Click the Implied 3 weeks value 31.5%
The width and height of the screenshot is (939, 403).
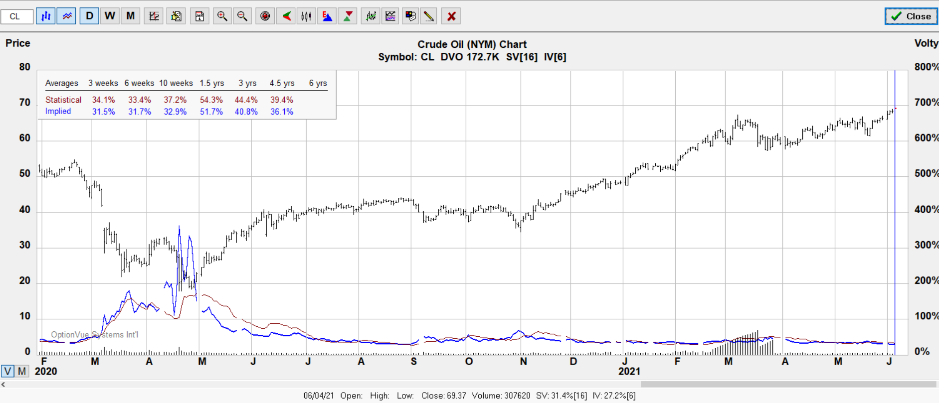(x=103, y=112)
